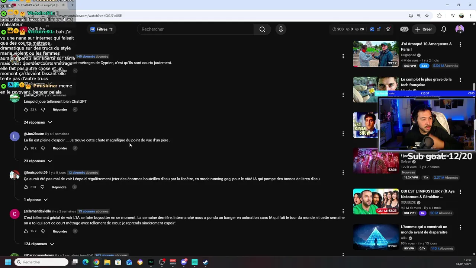The width and height of the screenshot is (476, 268).
Task: Open Discord from the taskbar
Action: pos(184,262)
